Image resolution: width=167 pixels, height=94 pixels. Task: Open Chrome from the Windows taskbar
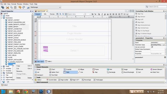26,92
